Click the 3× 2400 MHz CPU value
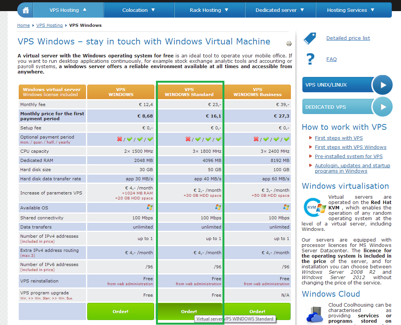This screenshot has width=401, height=325. click(275, 151)
